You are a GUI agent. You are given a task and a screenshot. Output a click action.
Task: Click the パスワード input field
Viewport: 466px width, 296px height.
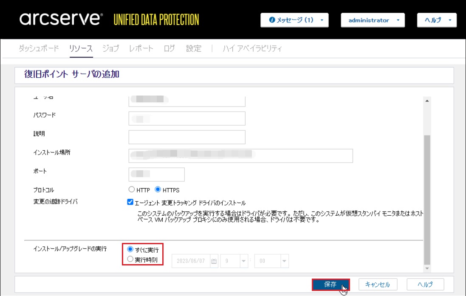pos(187,118)
